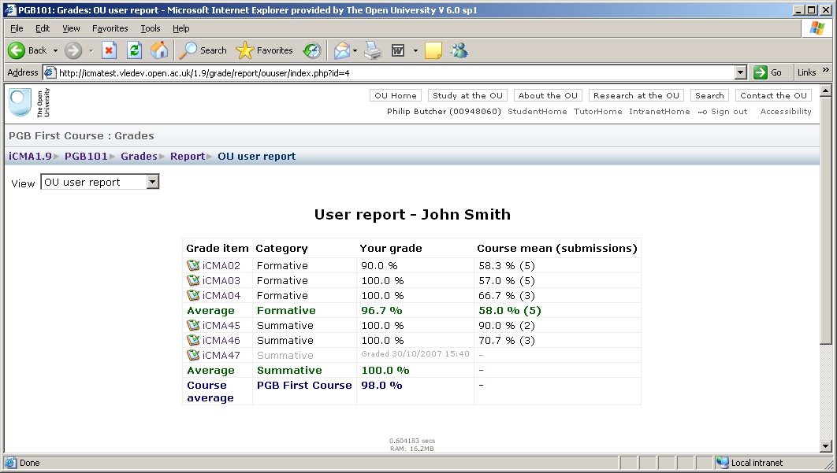The height and width of the screenshot is (473, 837).
Task: Open the Tools menu
Action: point(151,28)
